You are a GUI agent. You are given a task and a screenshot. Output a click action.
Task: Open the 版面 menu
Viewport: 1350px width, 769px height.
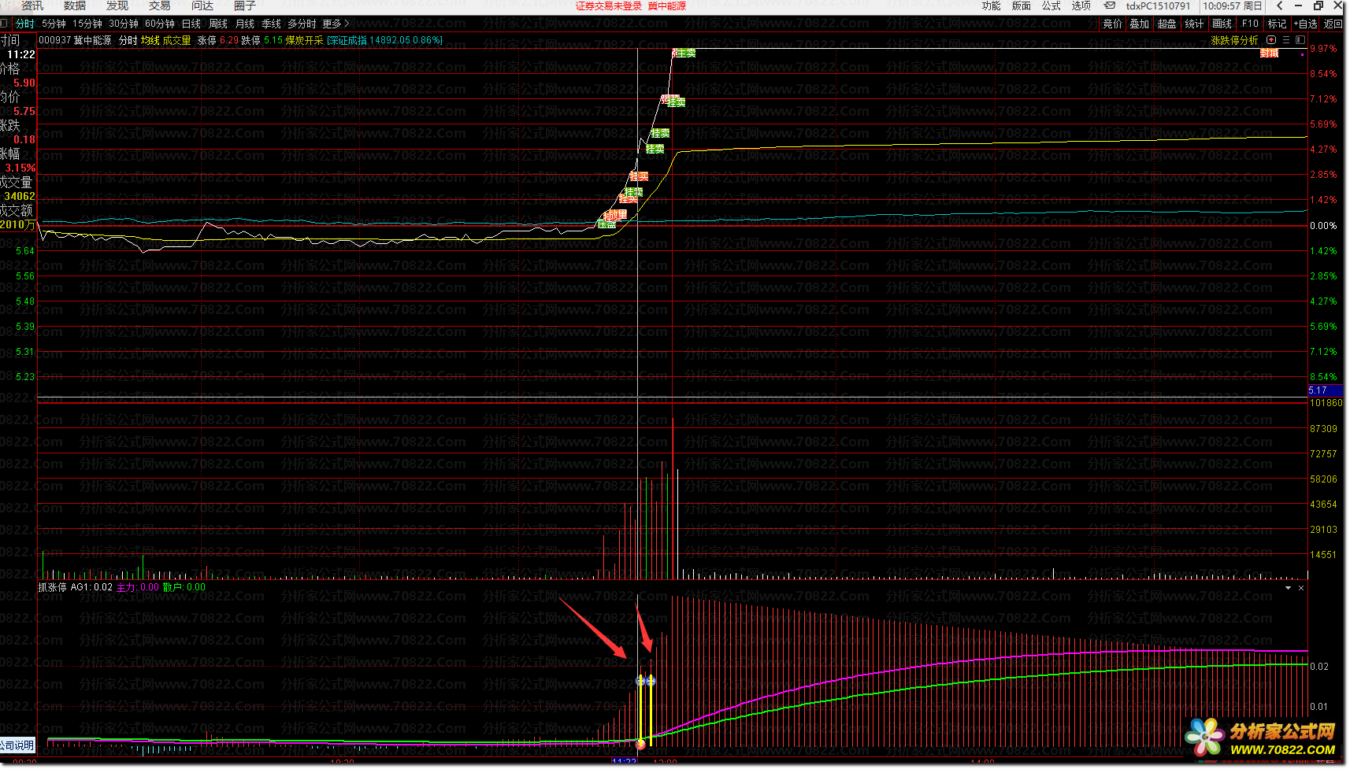coord(1022,6)
